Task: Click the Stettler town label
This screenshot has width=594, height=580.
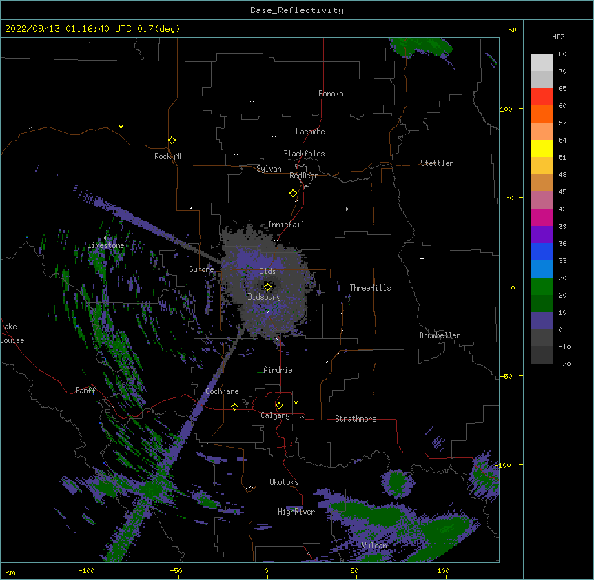Action: coord(437,163)
